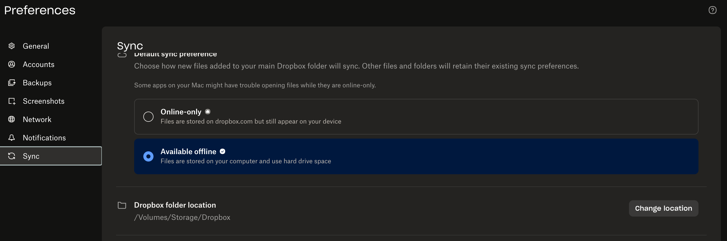The image size is (727, 241).
Task: Click the Online-only option card description
Action: pyautogui.click(x=251, y=122)
